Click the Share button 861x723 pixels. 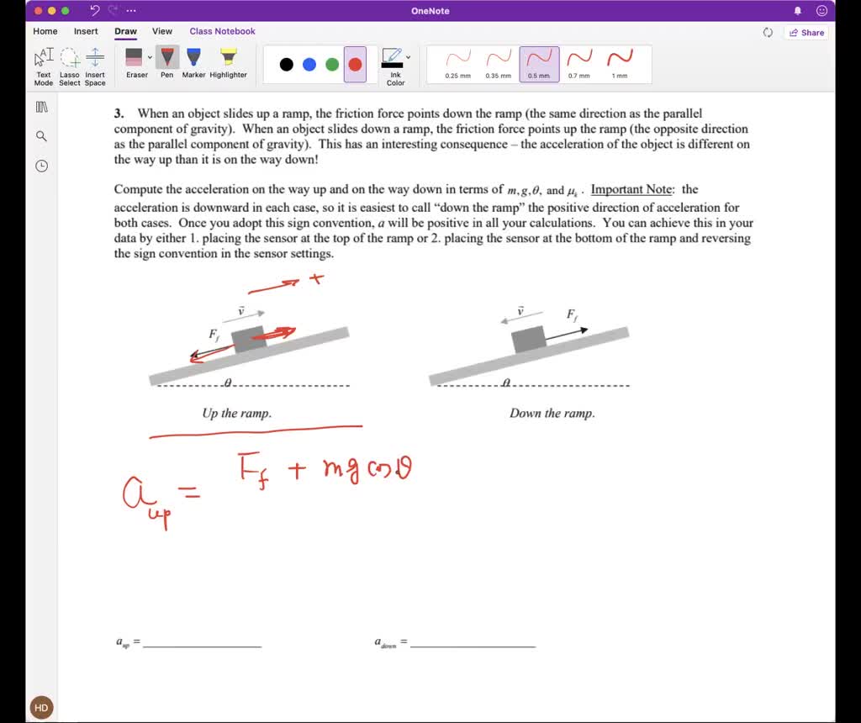click(x=805, y=32)
